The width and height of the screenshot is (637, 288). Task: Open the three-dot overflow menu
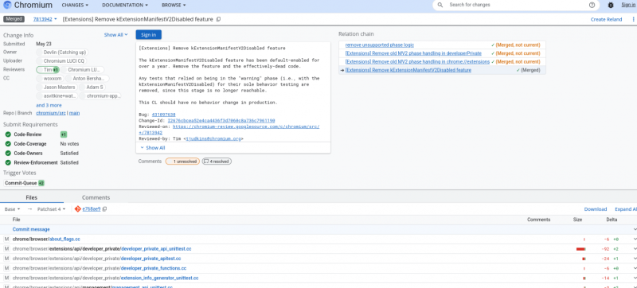click(x=633, y=19)
